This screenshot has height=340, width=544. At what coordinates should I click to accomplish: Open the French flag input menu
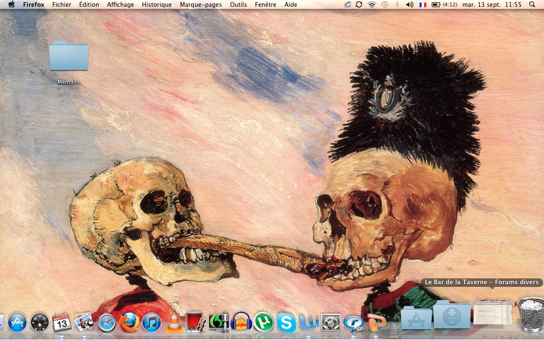click(422, 5)
